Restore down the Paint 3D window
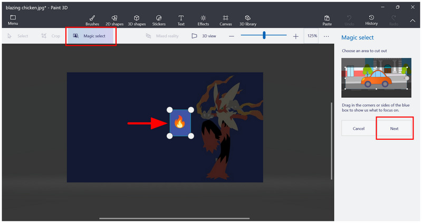Viewport: 422px width, 223px height. [x=398, y=7]
